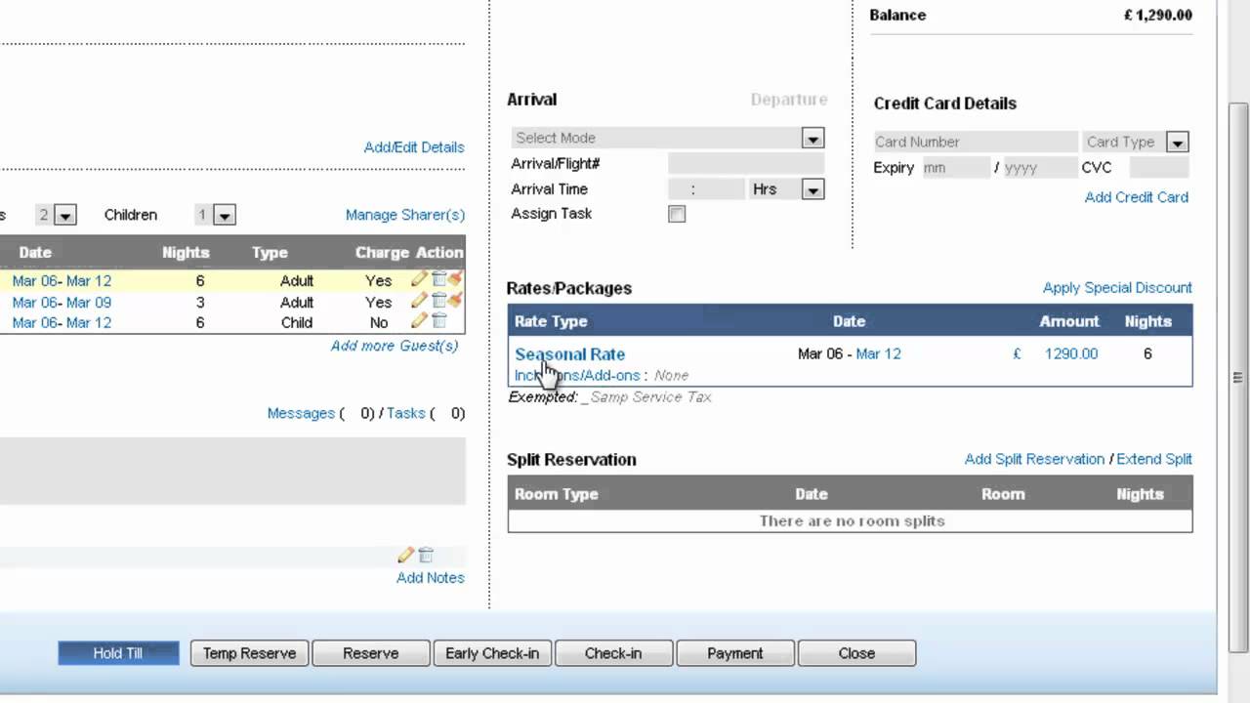The image size is (1250, 703).
Task: Open the Payment button
Action: (735, 653)
